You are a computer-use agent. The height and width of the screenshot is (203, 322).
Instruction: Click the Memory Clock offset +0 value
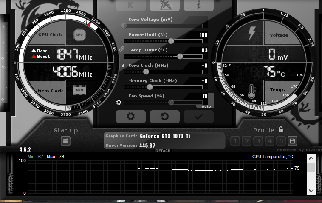pos(204,81)
